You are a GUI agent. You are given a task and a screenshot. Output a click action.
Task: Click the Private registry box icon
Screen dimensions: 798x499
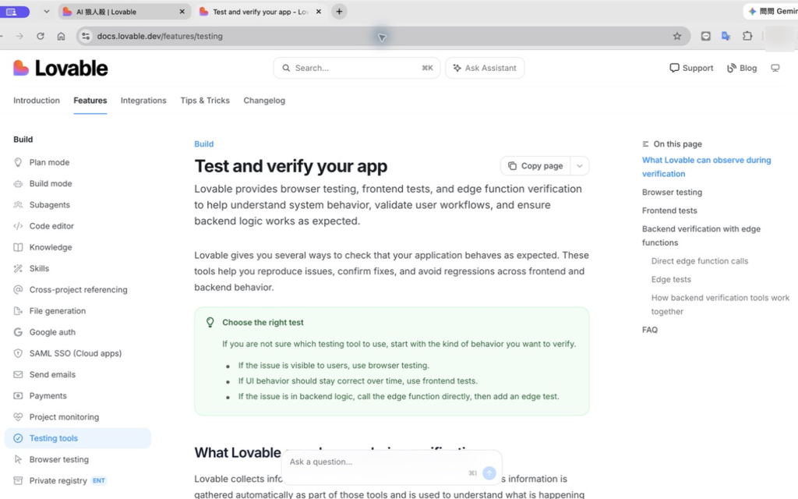(18, 480)
